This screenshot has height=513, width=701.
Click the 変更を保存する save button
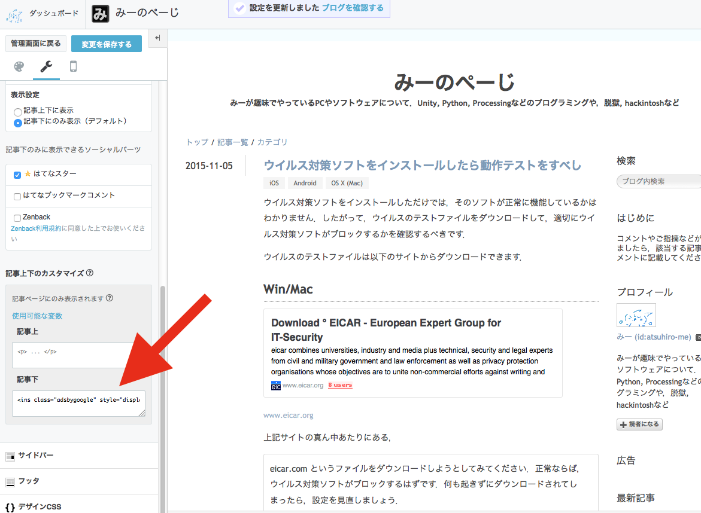pyautogui.click(x=106, y=44)
